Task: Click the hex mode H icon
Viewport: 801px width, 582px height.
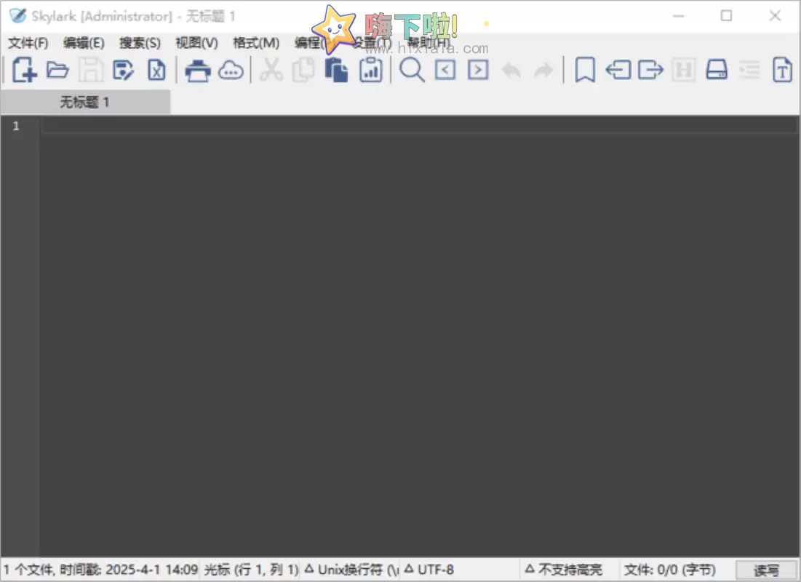Action: (x=683, y=69)
